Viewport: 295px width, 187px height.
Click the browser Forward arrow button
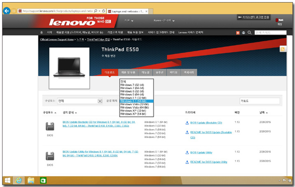[x=14, y=11]
